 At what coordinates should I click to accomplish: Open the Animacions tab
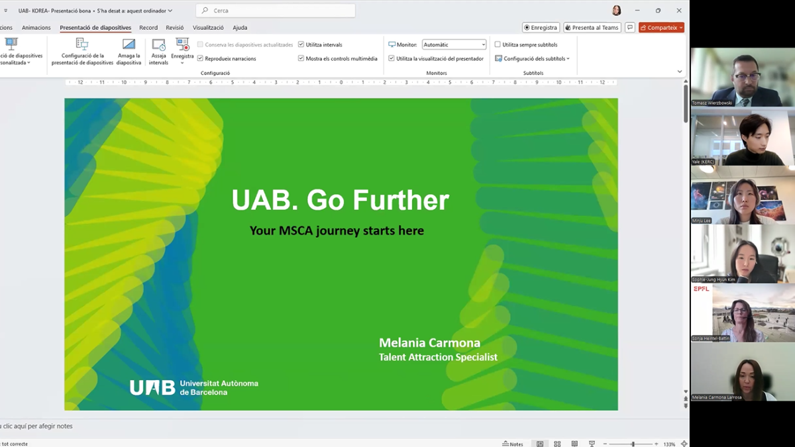pyautogui.click(x=36, y=28)
